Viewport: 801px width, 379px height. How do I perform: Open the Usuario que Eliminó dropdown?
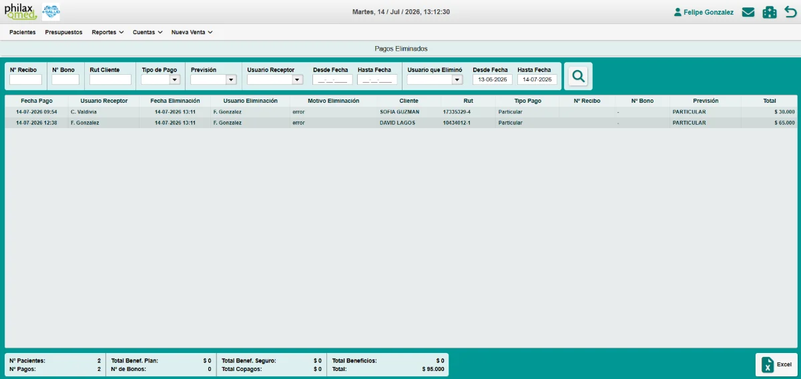(435, 79)
